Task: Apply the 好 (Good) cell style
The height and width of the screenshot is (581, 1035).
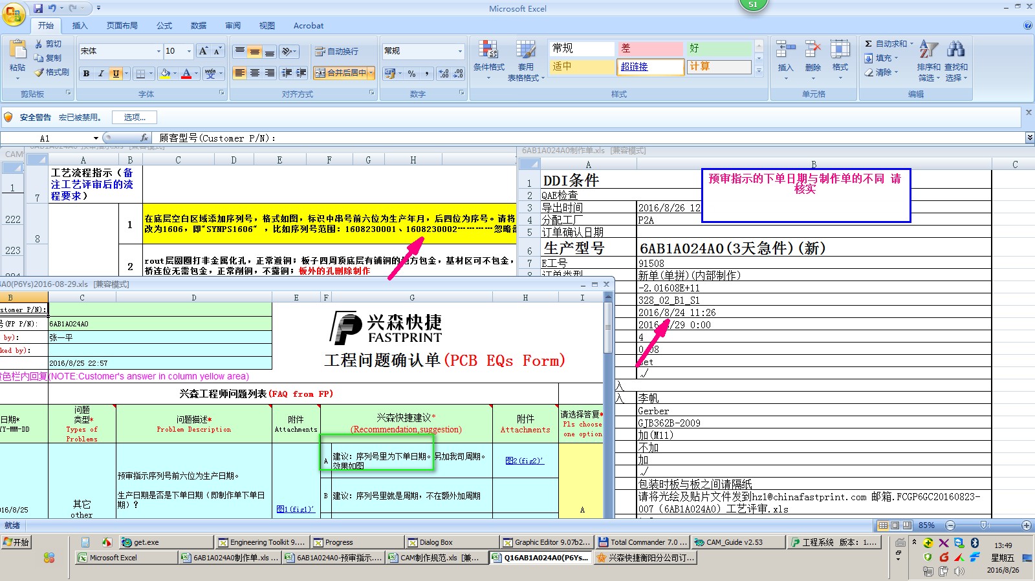Action: [719, 48]
